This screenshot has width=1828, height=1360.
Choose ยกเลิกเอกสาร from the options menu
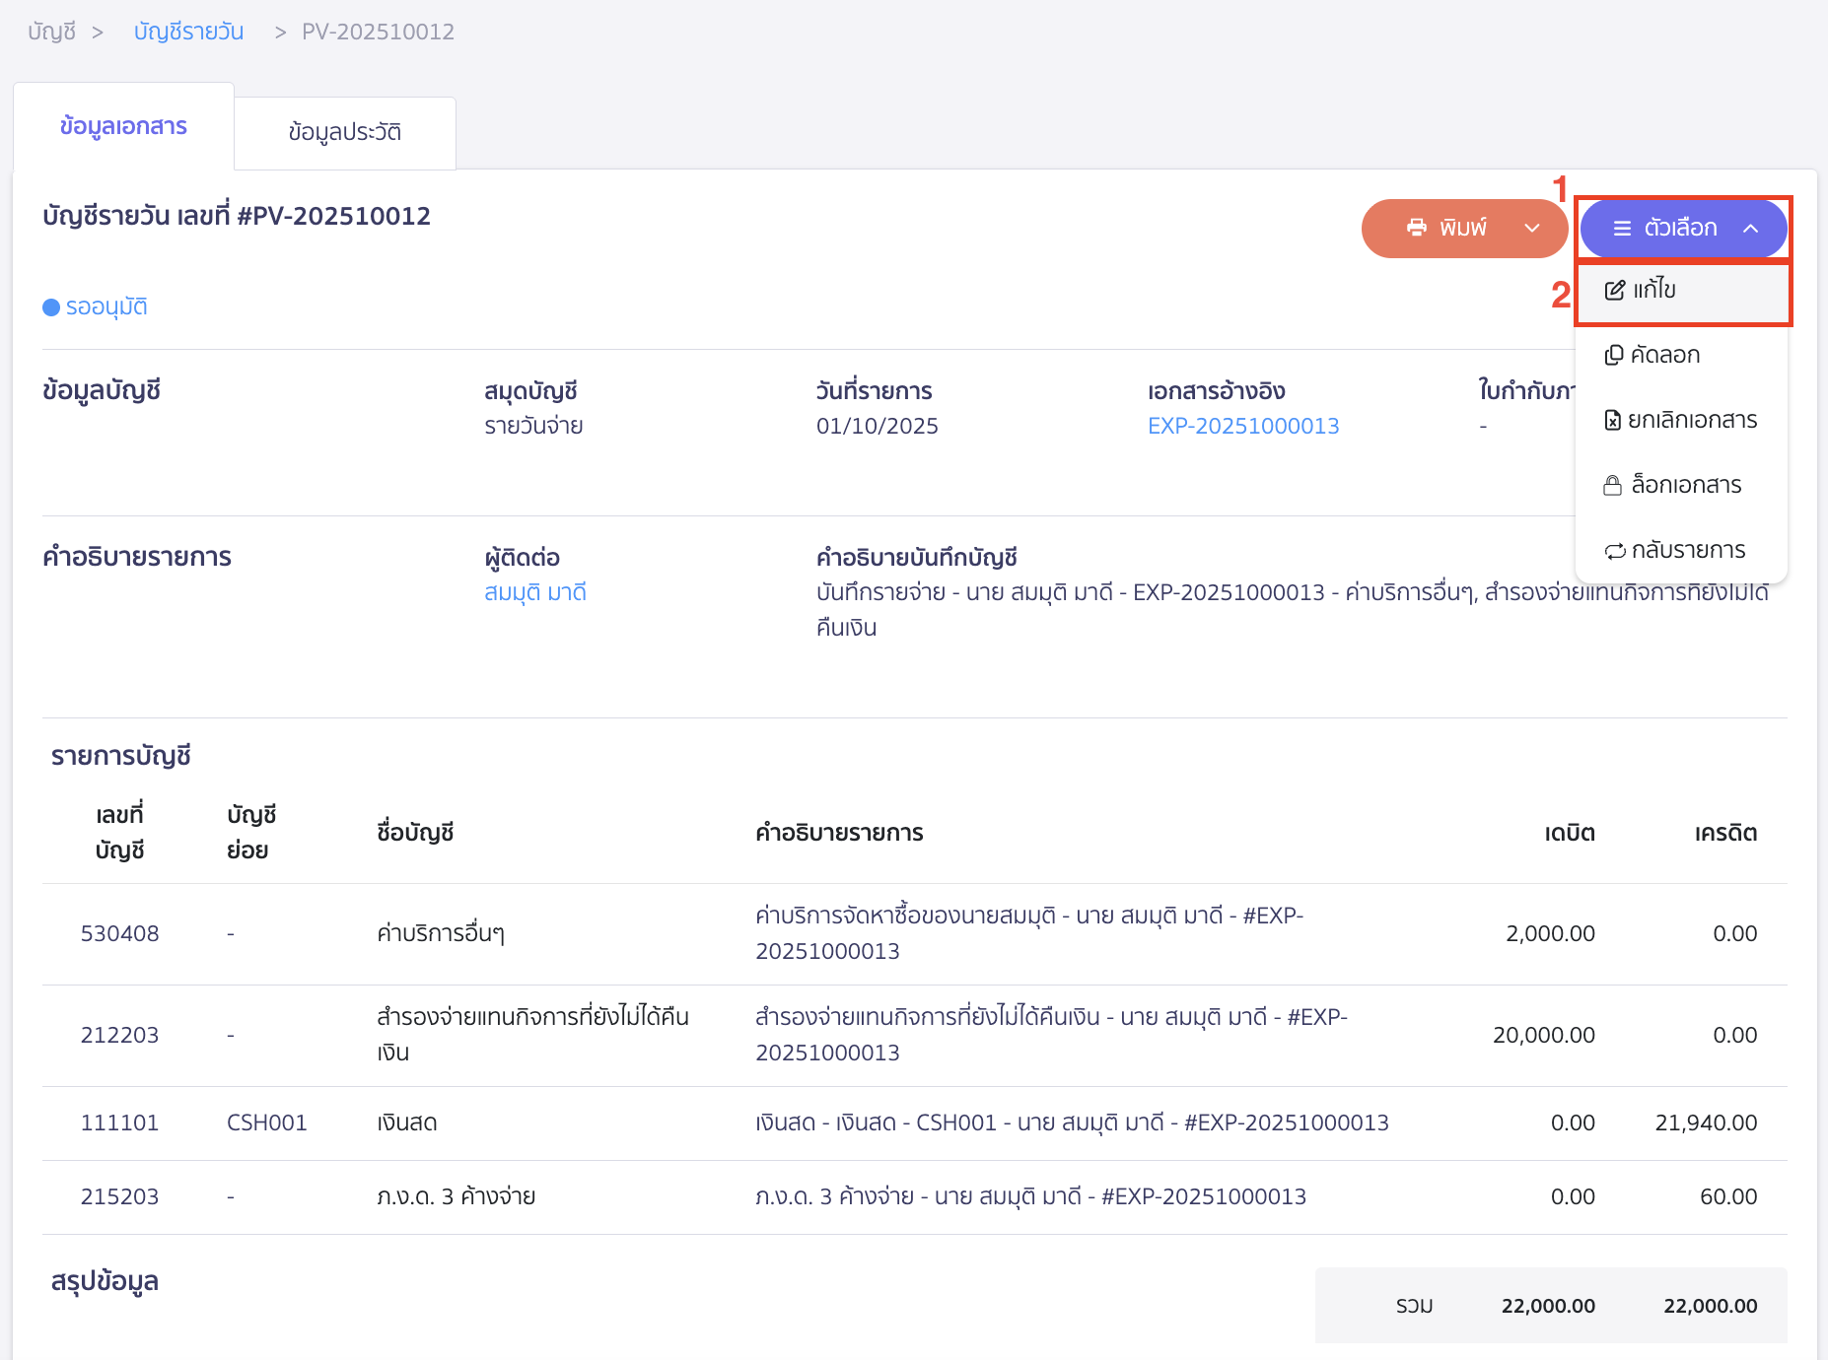point(1691,420)
